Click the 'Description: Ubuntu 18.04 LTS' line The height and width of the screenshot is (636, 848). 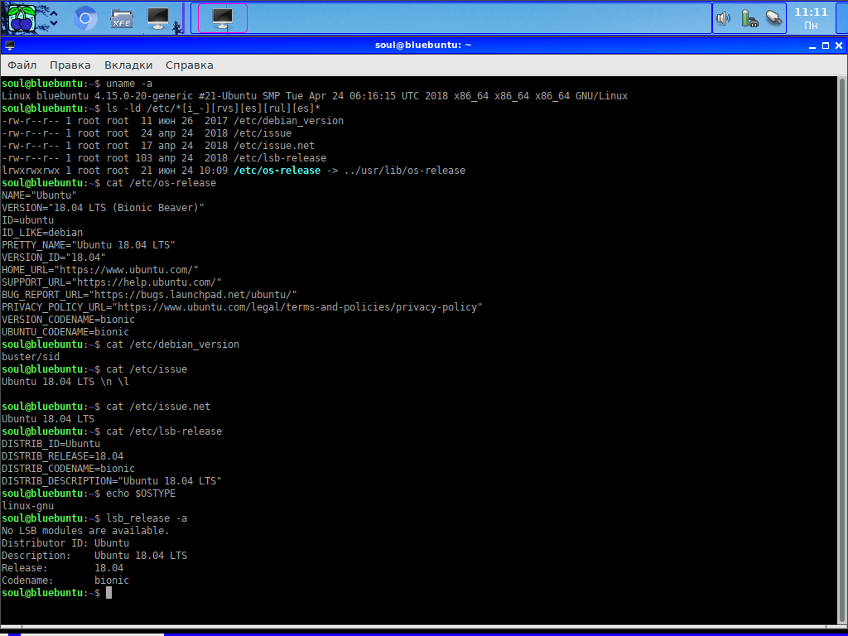point(94,556)
